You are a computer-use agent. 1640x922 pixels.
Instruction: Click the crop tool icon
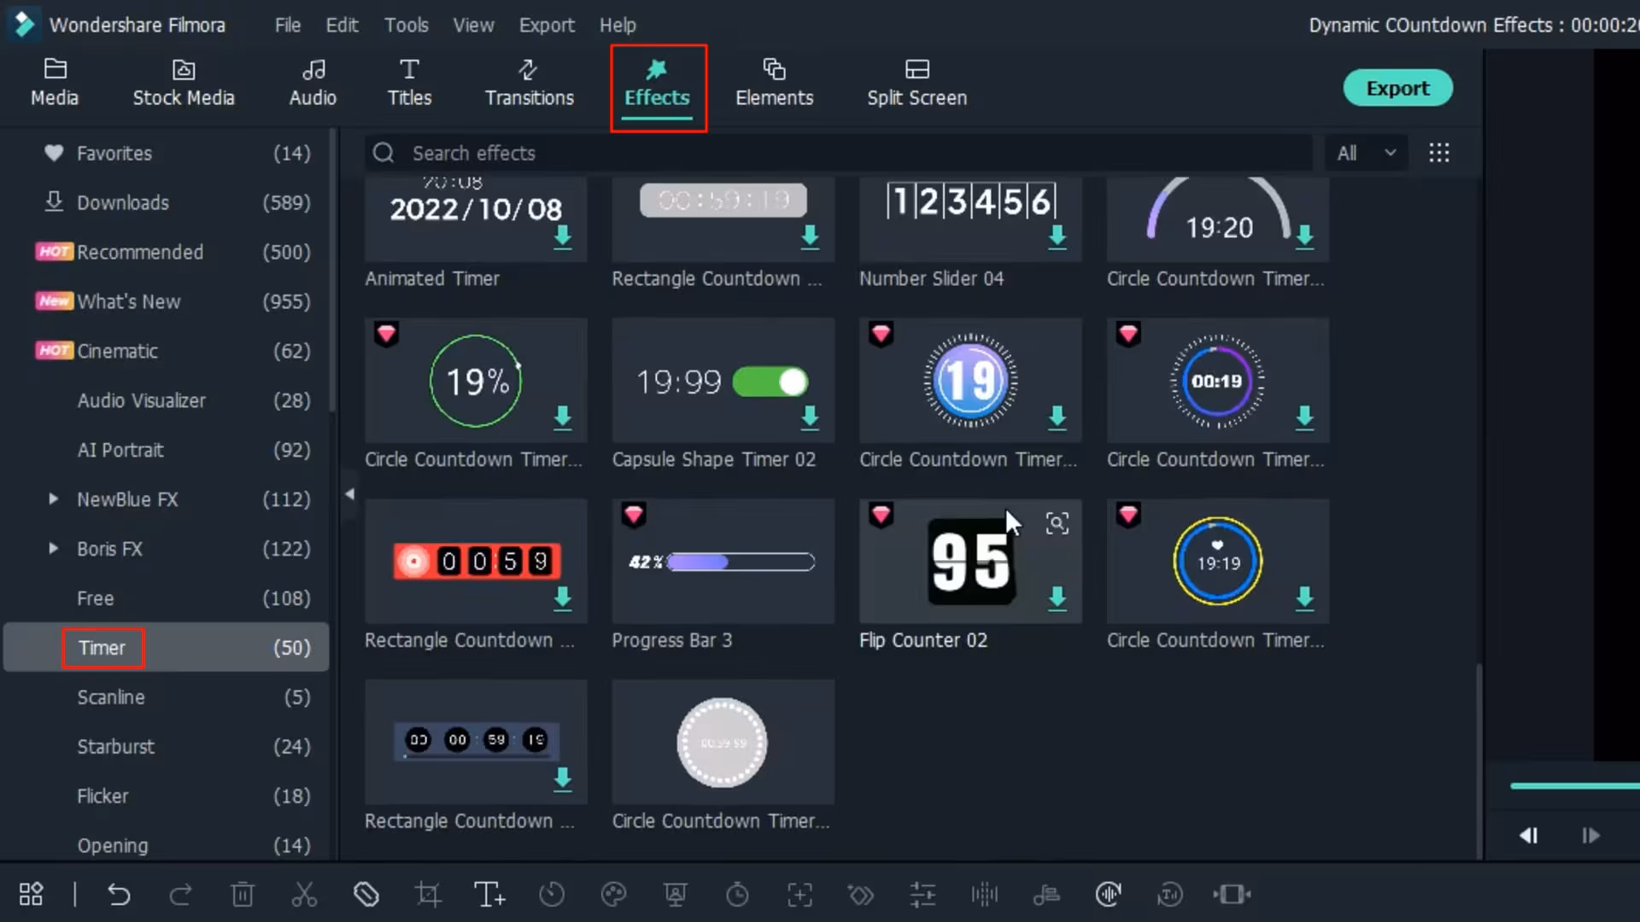click(x=428, y=895)
